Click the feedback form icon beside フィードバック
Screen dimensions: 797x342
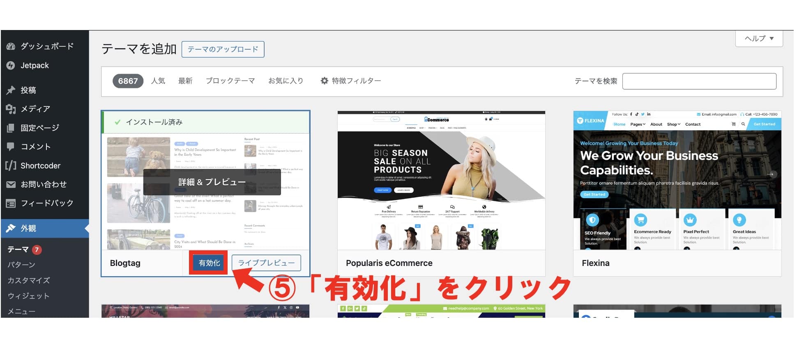pyautogui.click(x=11, y=203)
